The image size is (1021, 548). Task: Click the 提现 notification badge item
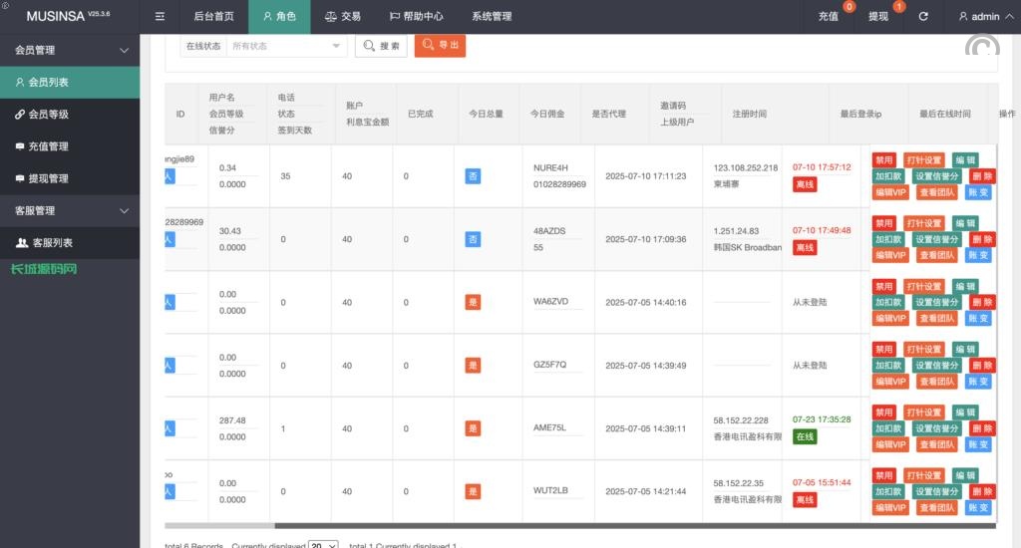(x=881, y=17)
